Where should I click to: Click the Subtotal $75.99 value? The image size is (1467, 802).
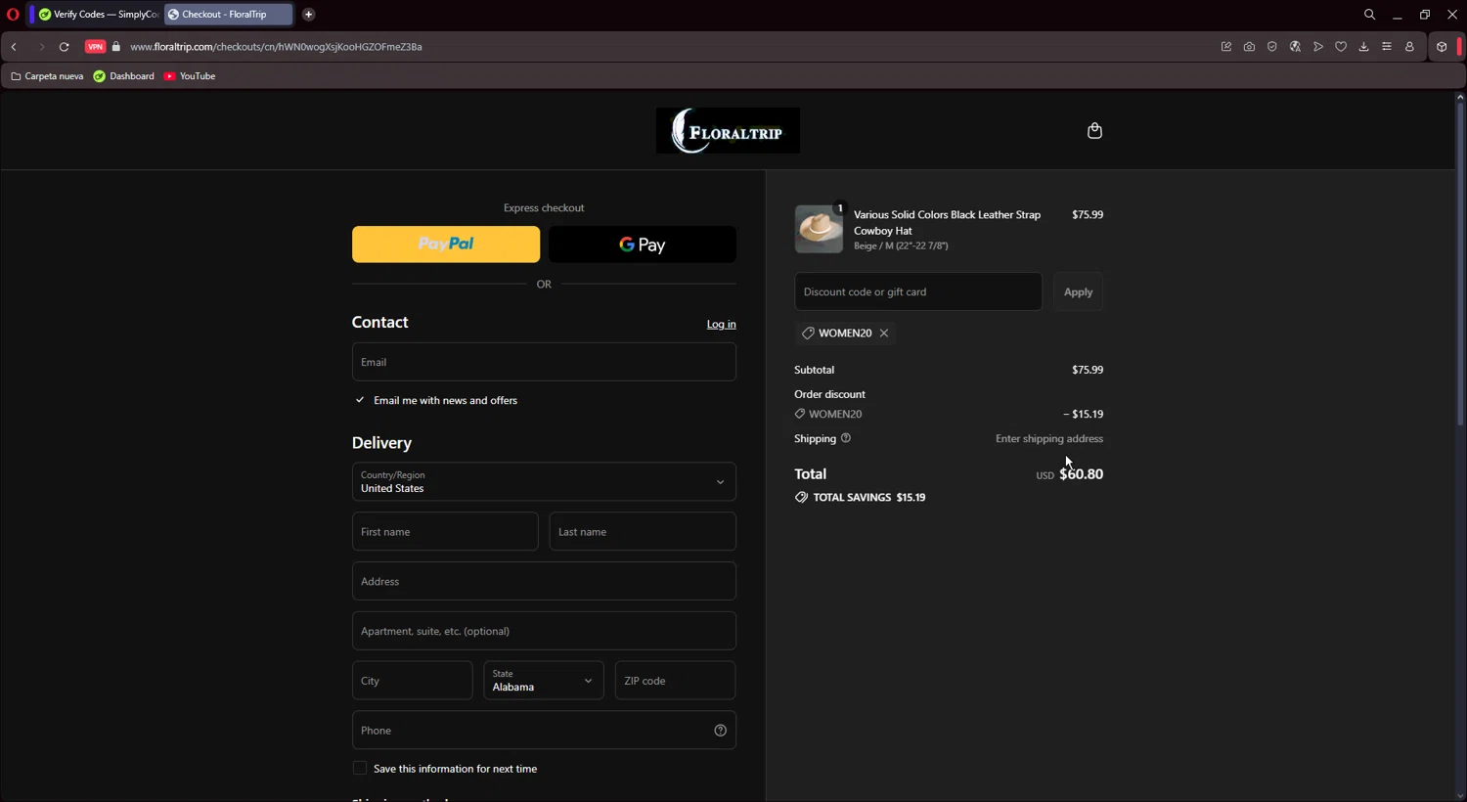coord(1088,370)
